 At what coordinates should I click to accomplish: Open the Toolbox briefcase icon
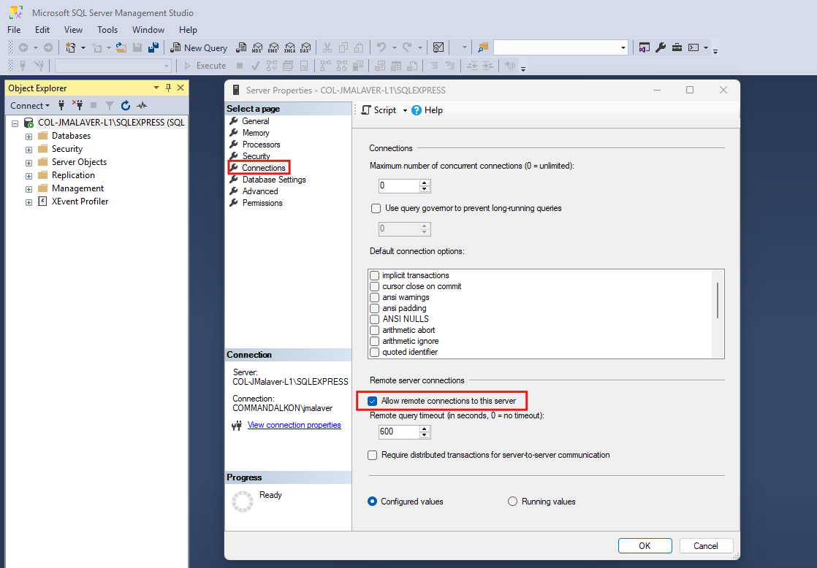point(677,48)
